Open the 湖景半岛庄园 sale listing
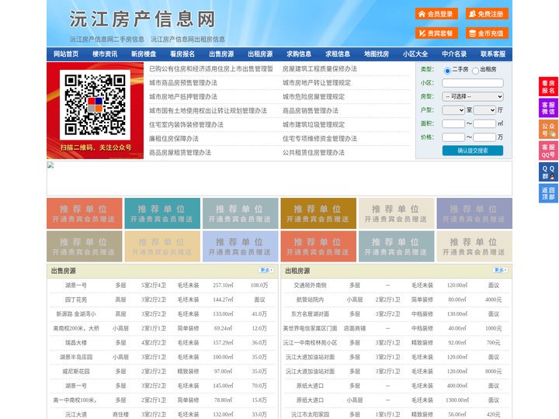 [76, 357]
